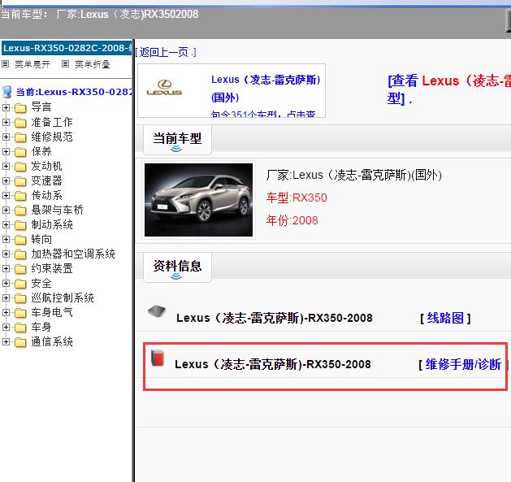Viewport: 511px width, 482px height.
Task: Open the 资料信息 section tab
Action: (178, 267)
